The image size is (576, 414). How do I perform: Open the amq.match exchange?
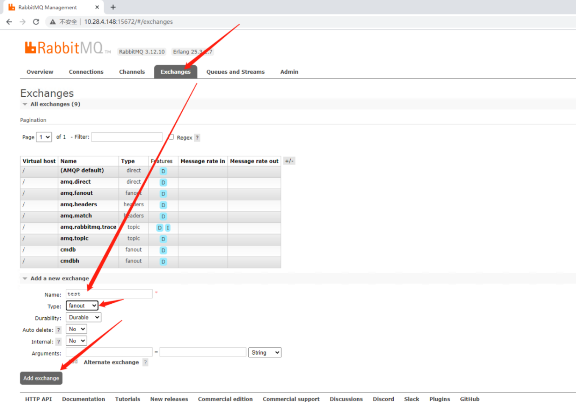[x=76, y=216]
